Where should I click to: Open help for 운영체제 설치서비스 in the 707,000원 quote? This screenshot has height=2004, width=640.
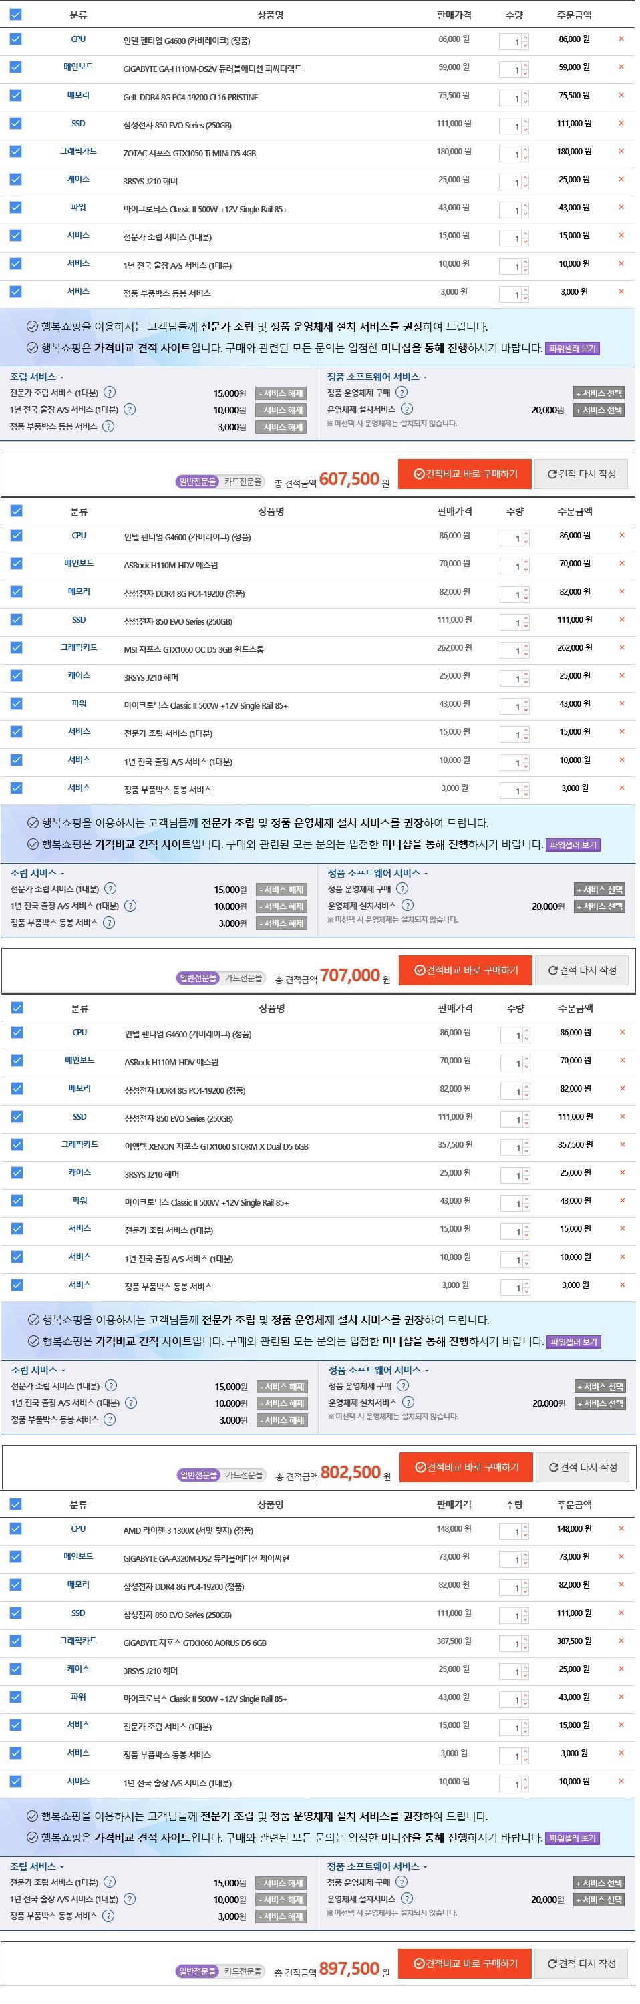point(408,906)
